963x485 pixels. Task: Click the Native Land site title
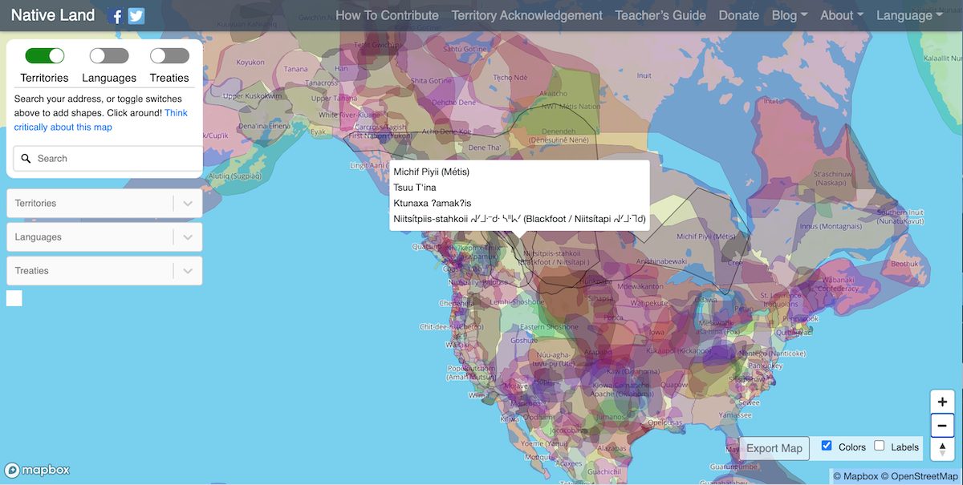tap(53, 15)
